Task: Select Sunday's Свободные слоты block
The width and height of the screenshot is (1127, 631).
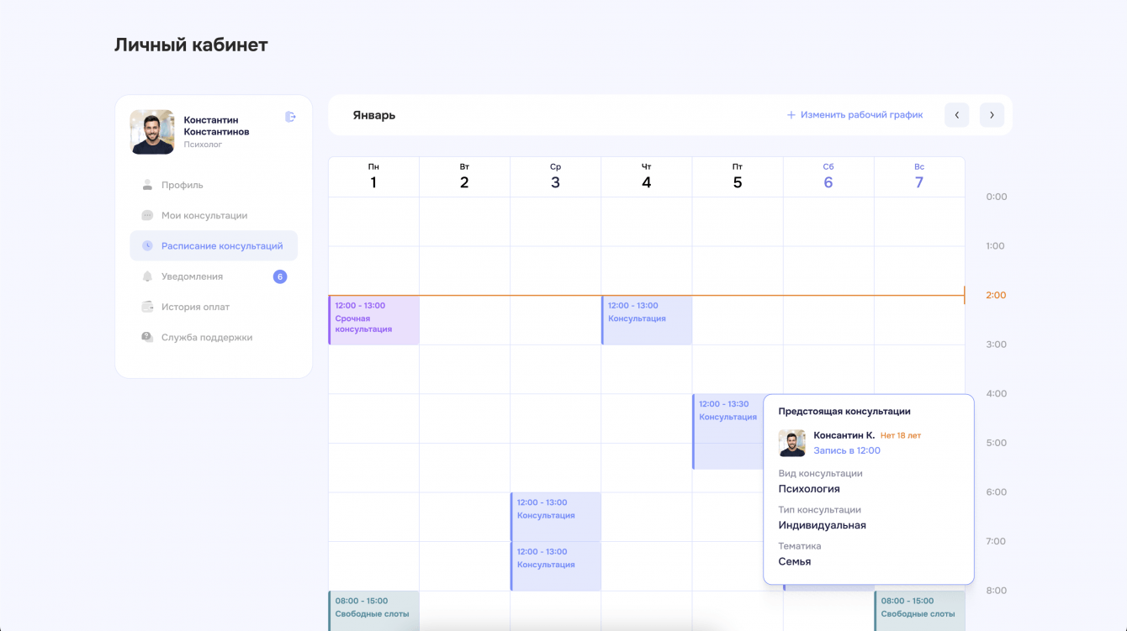Action: coord(919,611)
